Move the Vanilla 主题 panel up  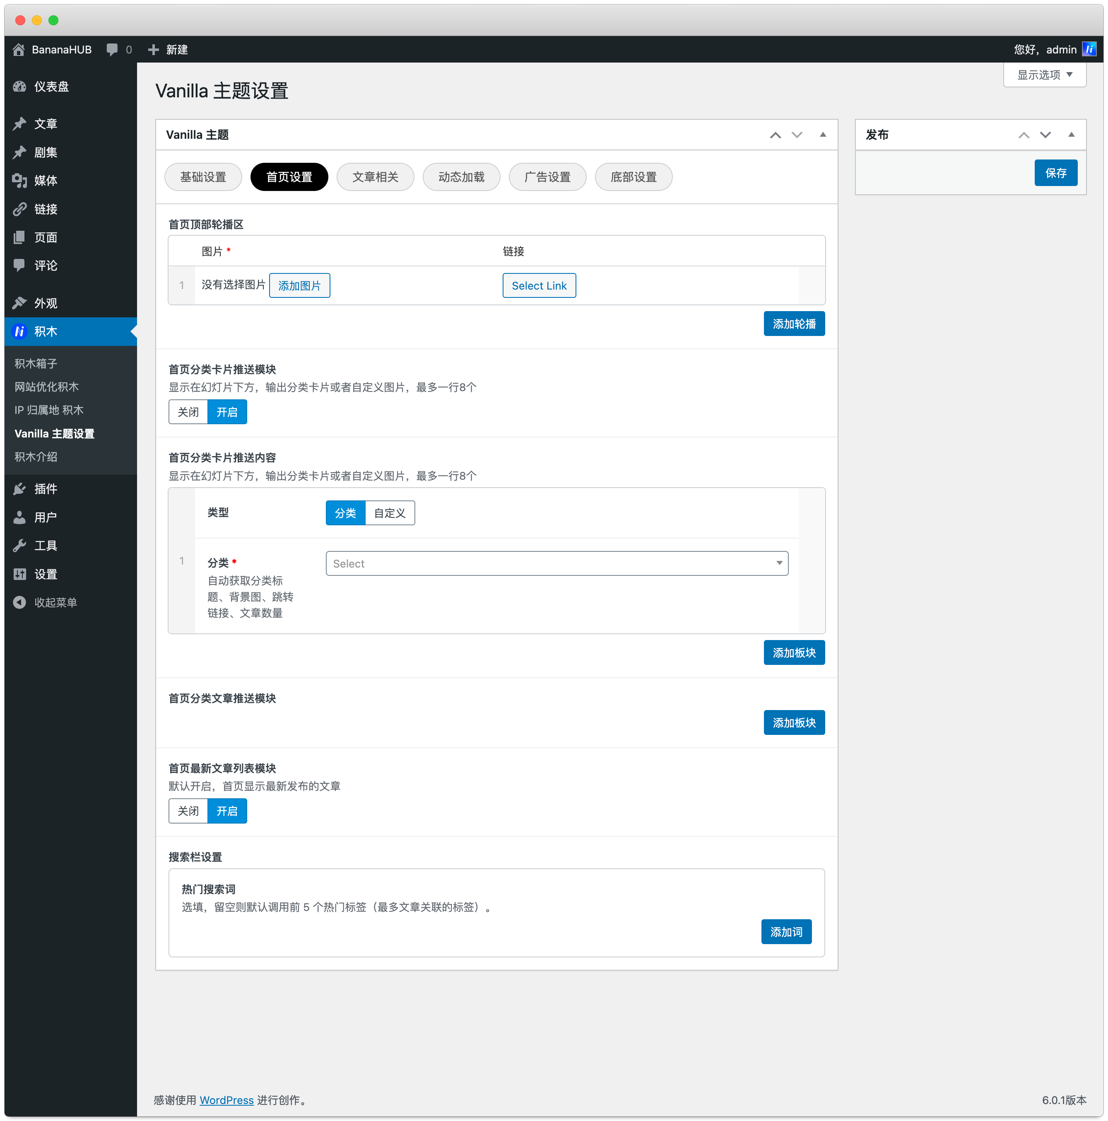coord(775,135)
